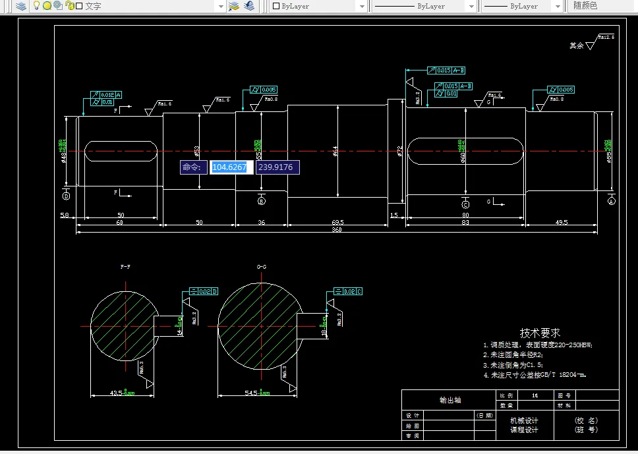Toggle the viewport freeze icon in layer box
Screen dimensions: 638x454
pos(58,5)
